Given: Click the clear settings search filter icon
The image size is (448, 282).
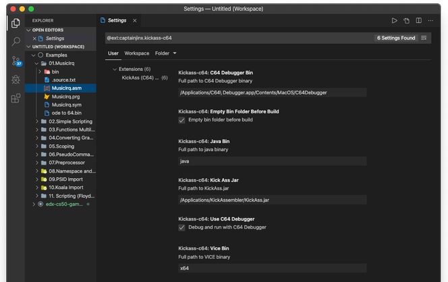Looking at the screenshot, I should (424, 38).
